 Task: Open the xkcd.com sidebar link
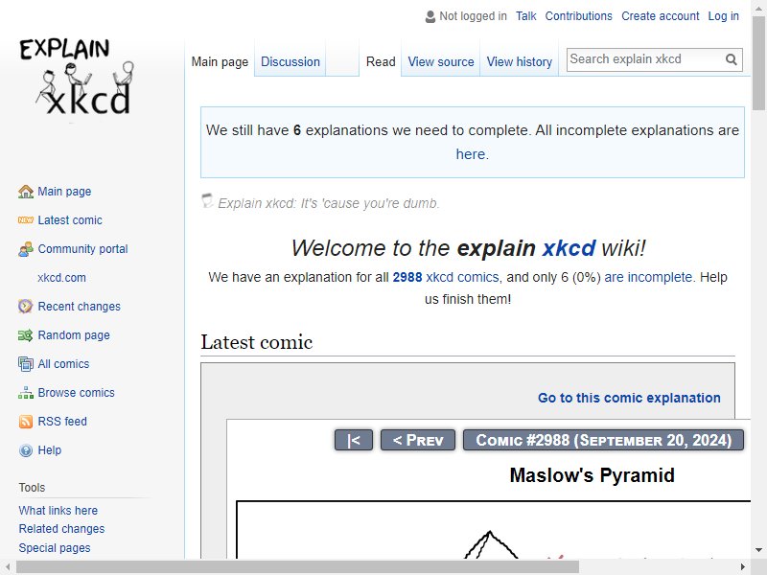click(61, 278)
